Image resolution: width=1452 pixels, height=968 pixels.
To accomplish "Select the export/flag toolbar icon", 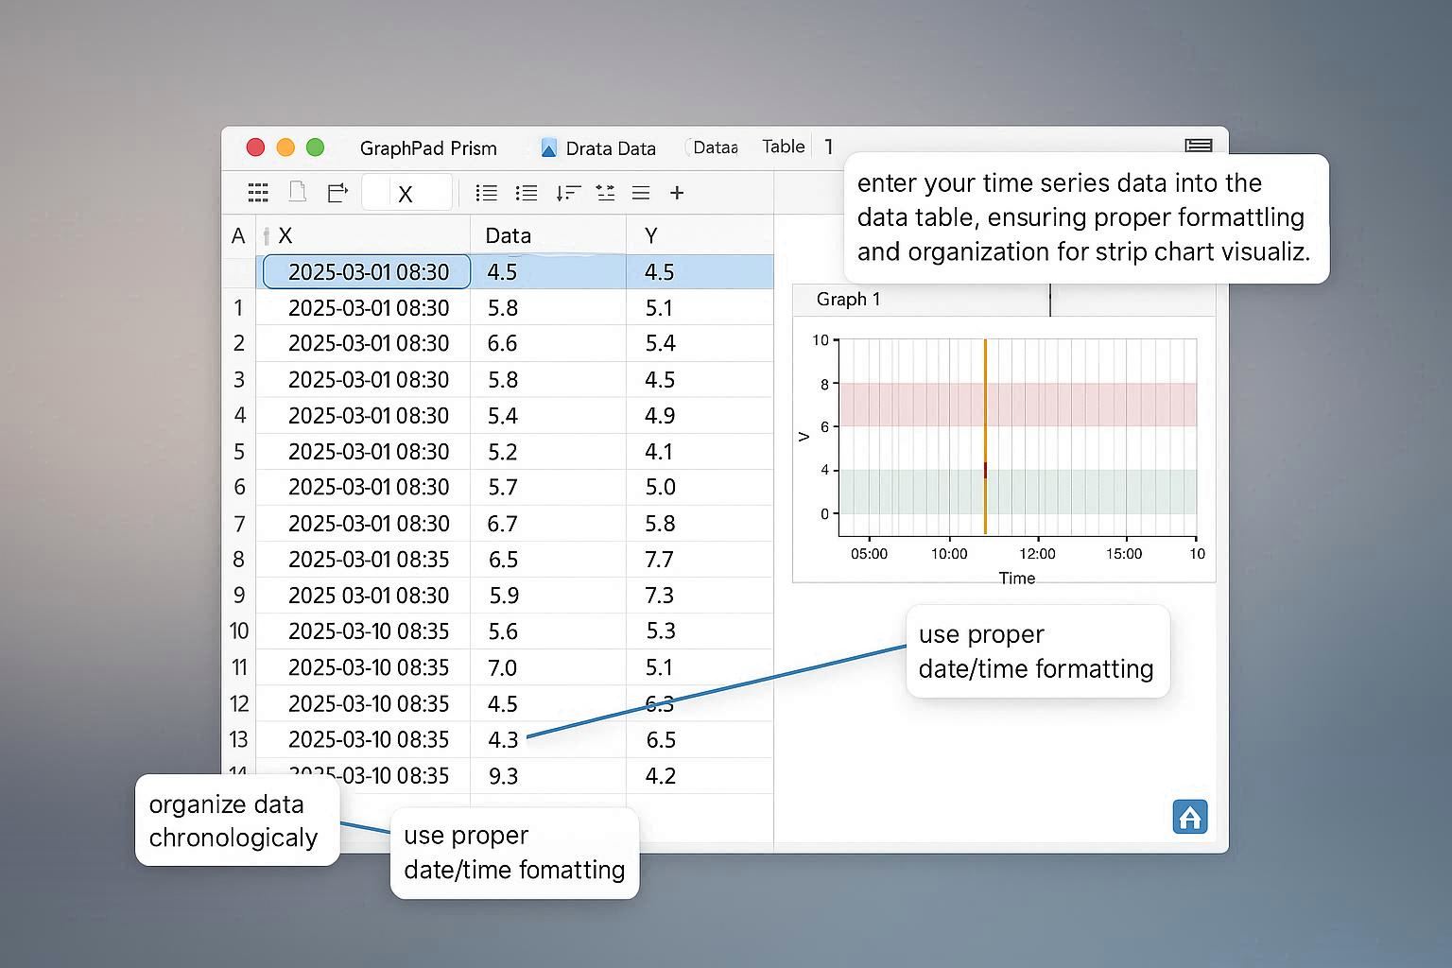I will (337, 192).
